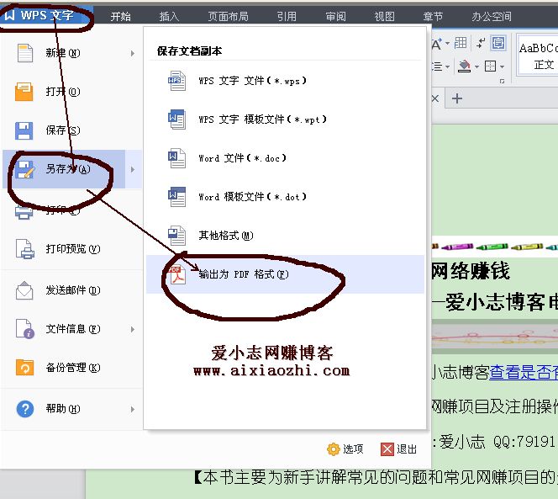
Task: Switch to the 视图 ribbon tab
Action: click(x=384, y=16)
